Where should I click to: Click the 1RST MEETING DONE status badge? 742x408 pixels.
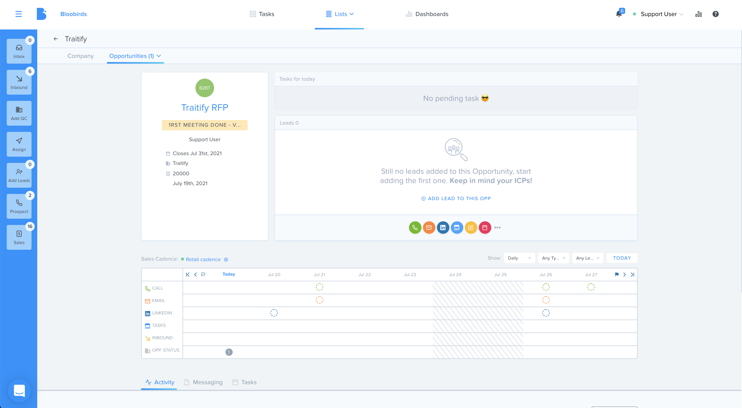click(205, 125)
